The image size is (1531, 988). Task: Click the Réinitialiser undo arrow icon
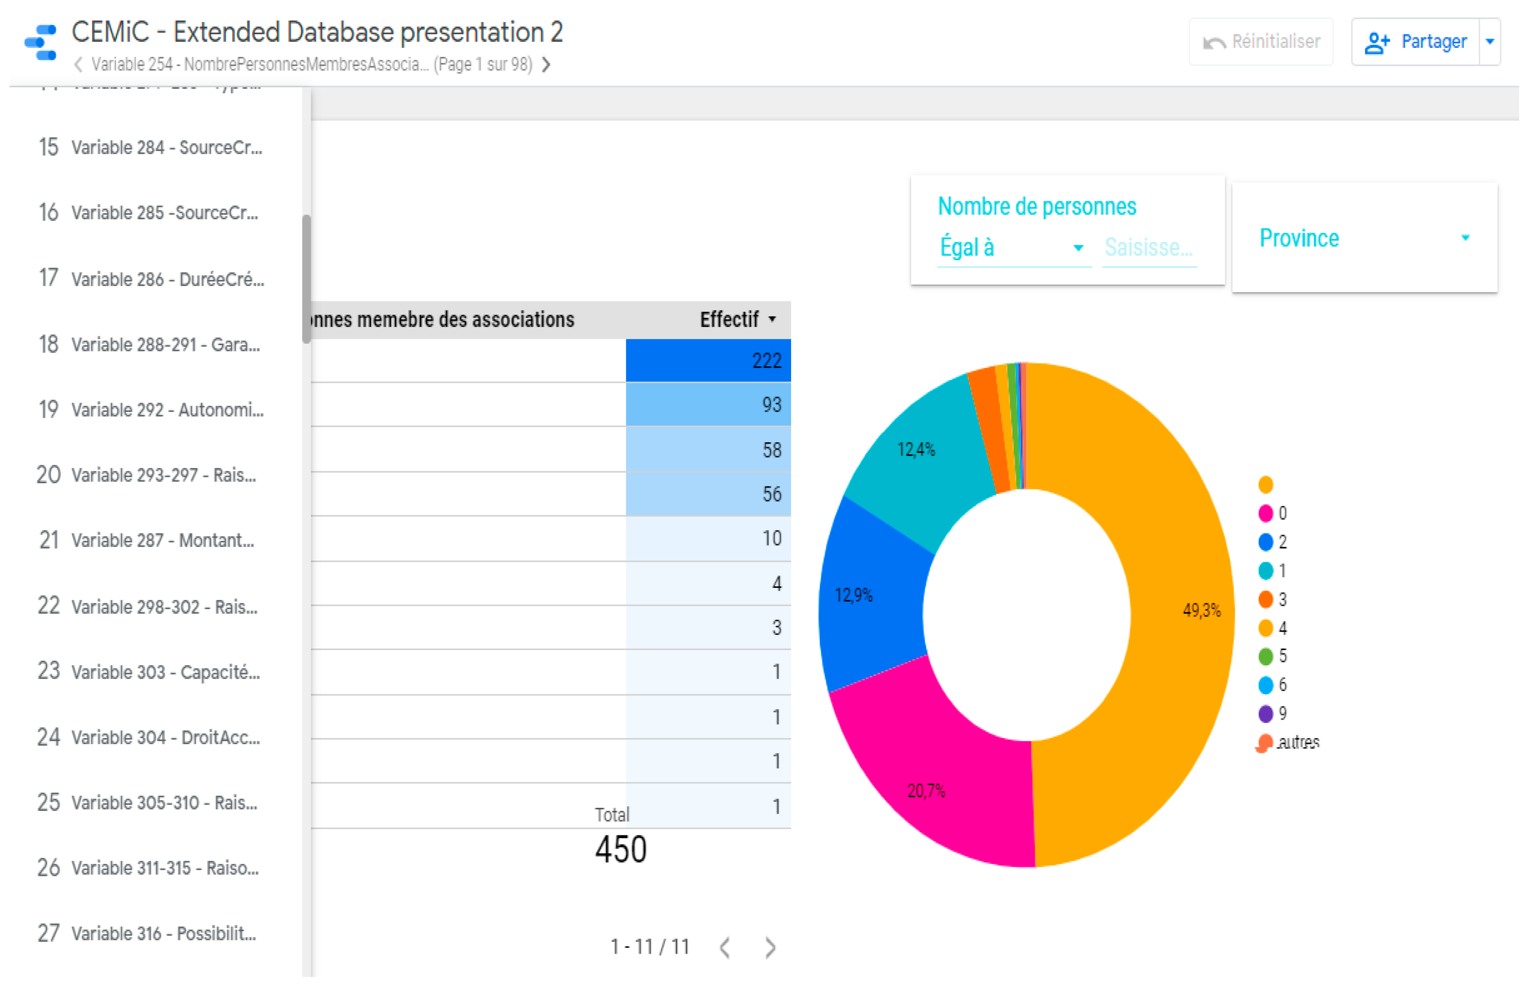coord(1215,43)
